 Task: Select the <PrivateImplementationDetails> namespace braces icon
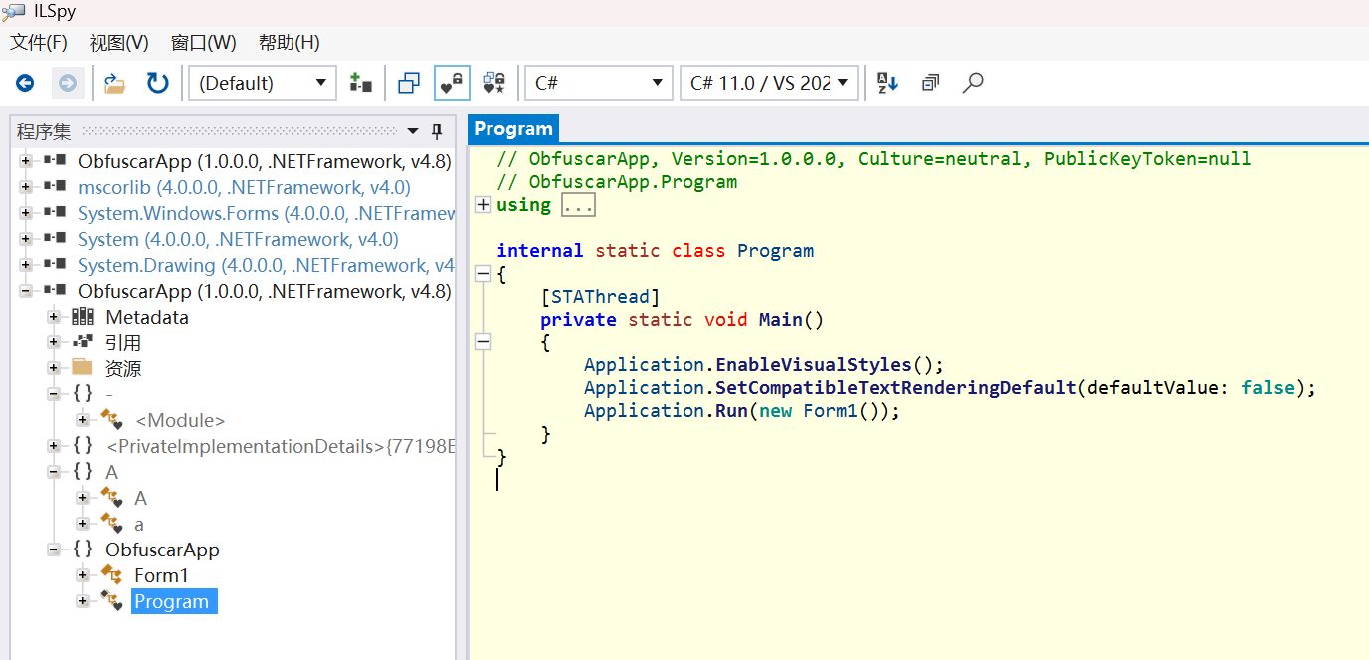pyautogui.click(x=83, y=446)
